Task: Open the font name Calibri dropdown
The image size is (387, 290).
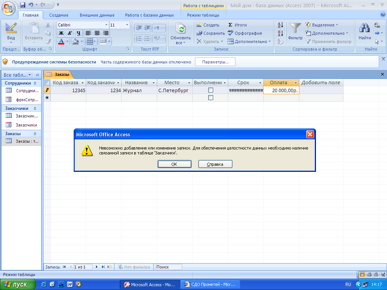Action: [x=106, y=25]
